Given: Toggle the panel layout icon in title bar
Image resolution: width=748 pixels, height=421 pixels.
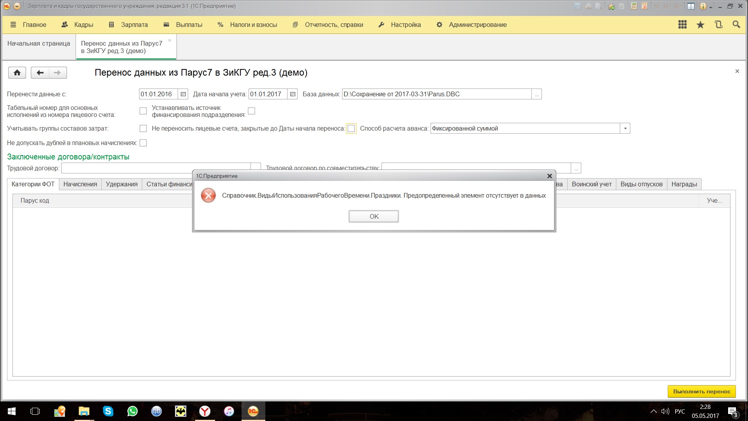Looking at the screenshot, I should 691,6.
